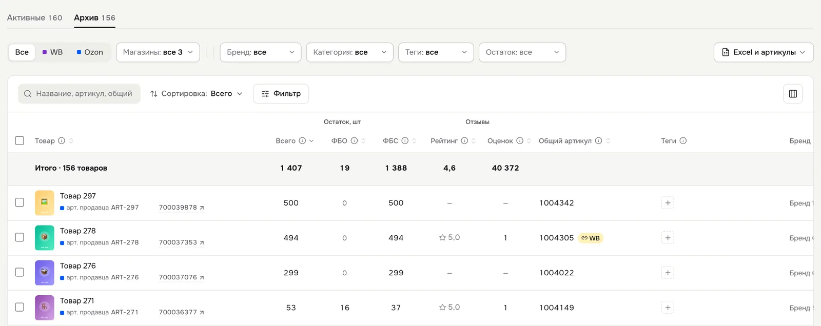Select the Архив tab
Screen dimensions: 821x326
coord(94,18)
